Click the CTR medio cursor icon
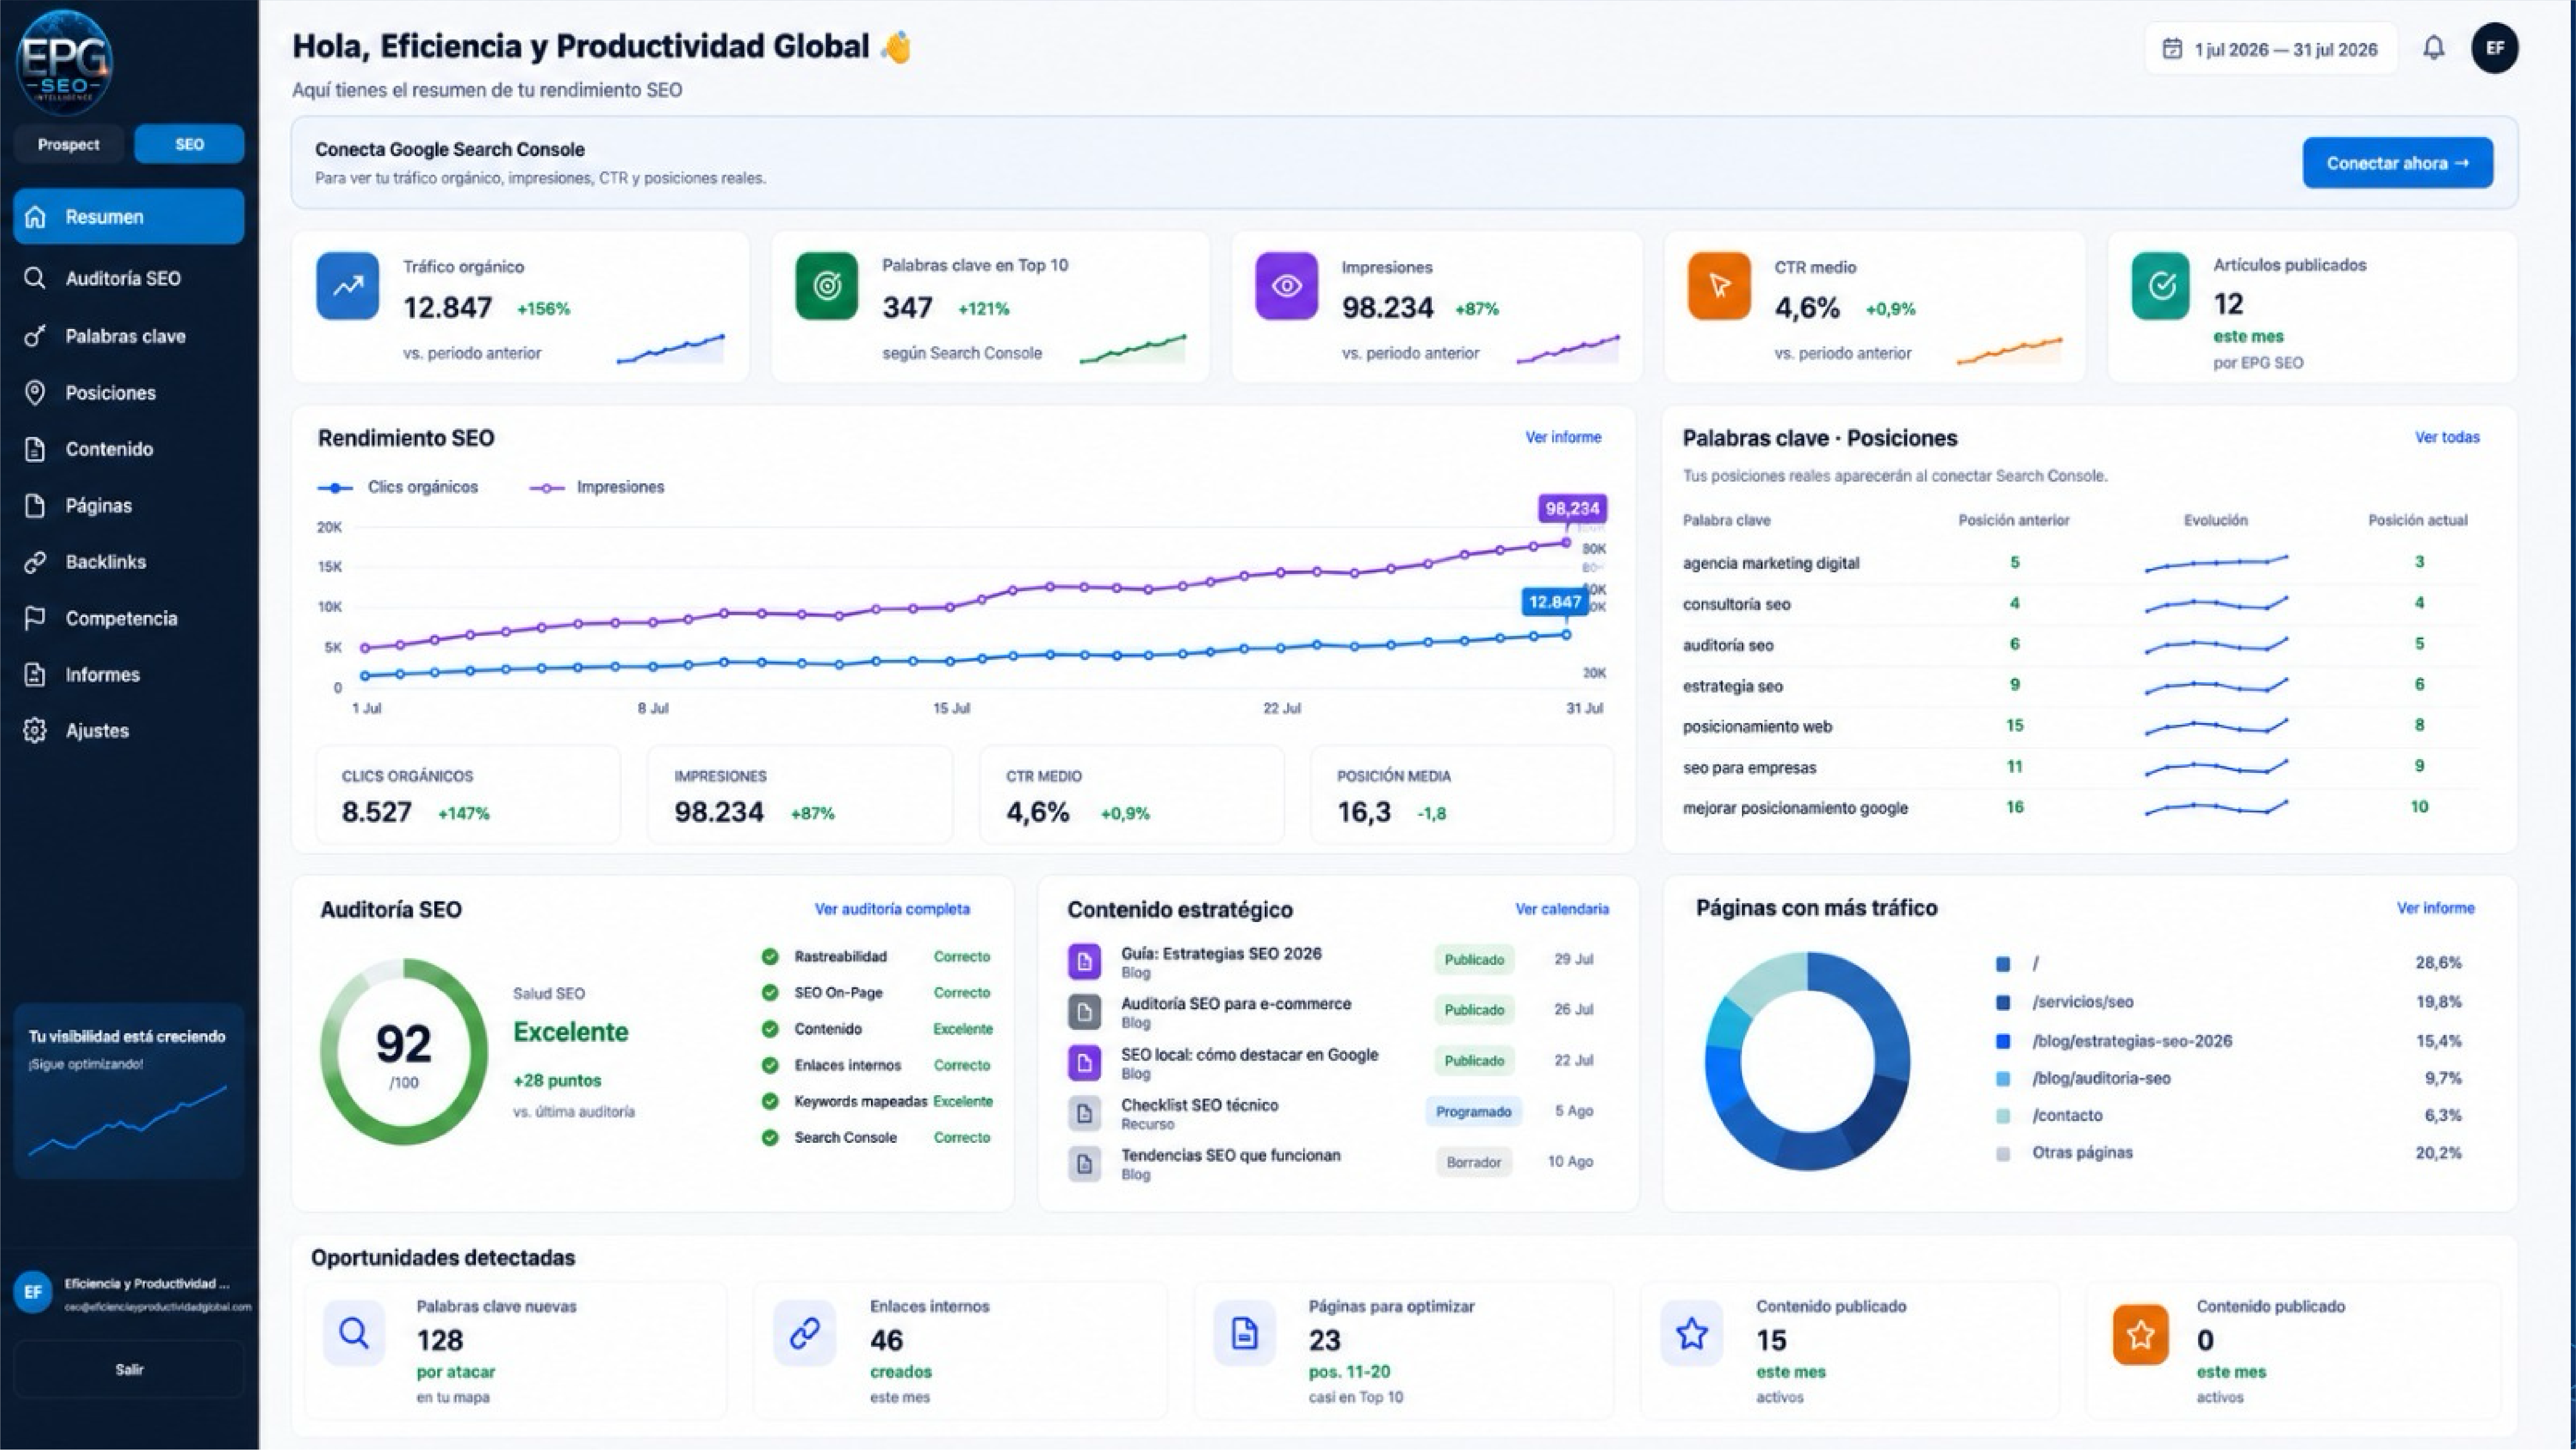Image resolution: width=2576 pixels, height=1450 pixels. (1719, 286)
